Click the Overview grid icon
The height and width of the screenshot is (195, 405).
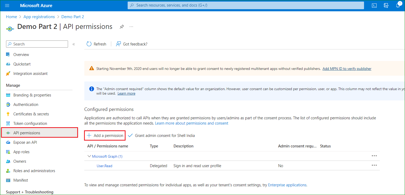click(8, 55)
